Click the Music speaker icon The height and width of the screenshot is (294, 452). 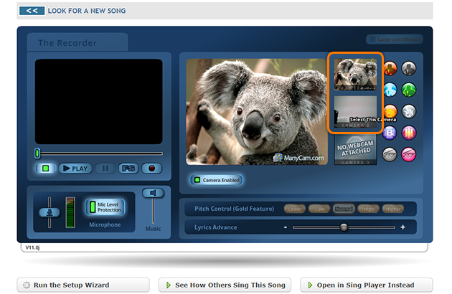(x=153, y=193)
